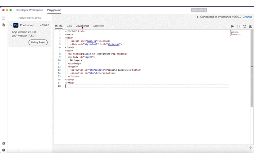254x159 pixels.
Task: Switch to the CSS tab
Action: (x=69, y=26)
